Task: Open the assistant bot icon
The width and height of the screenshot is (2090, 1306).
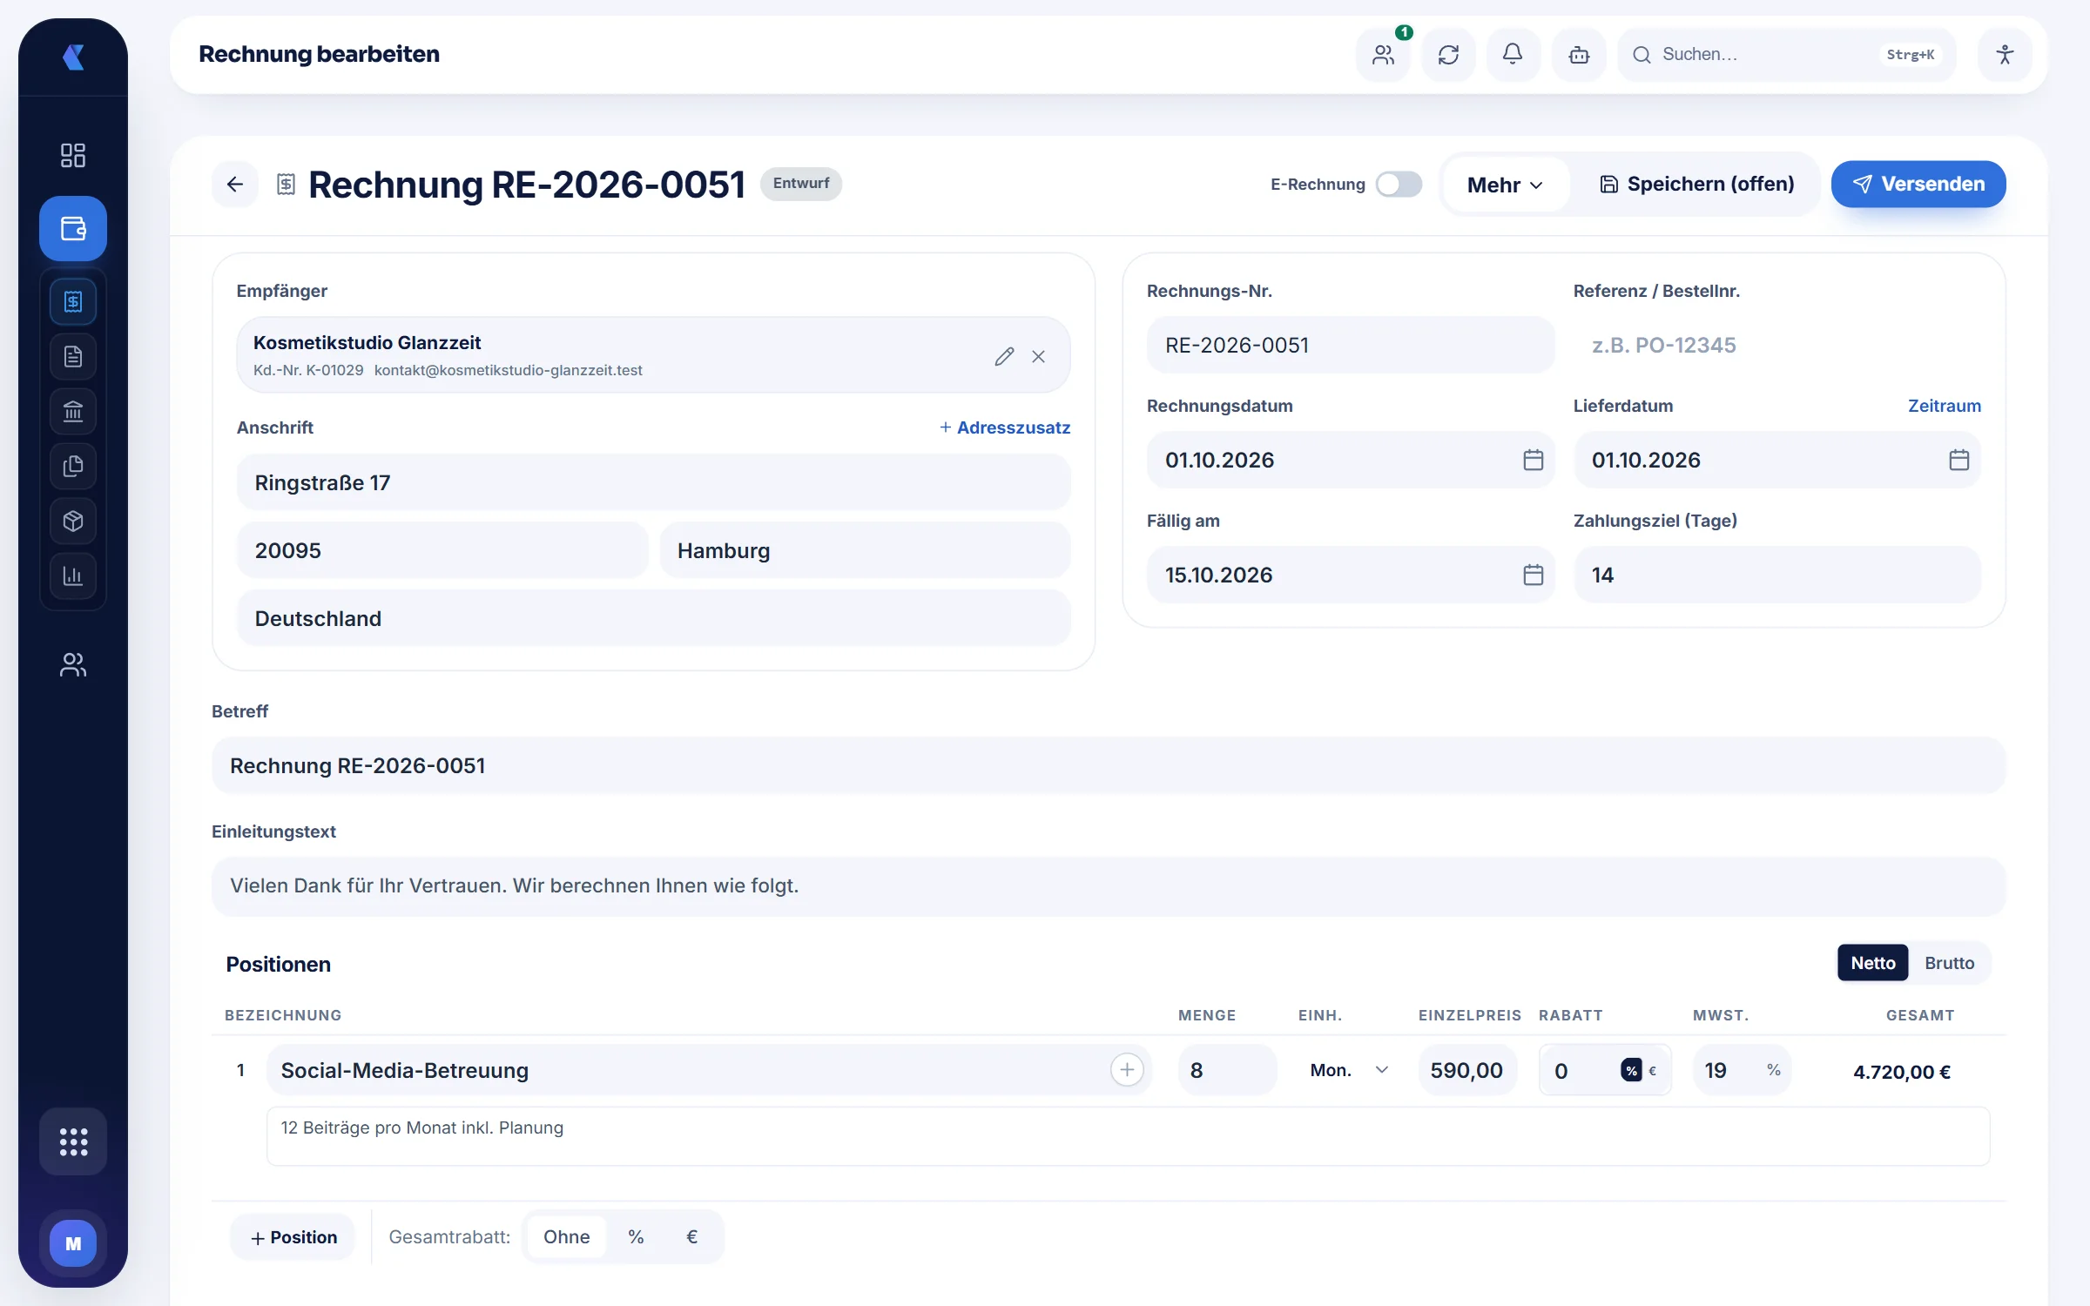Action: 1579,55
